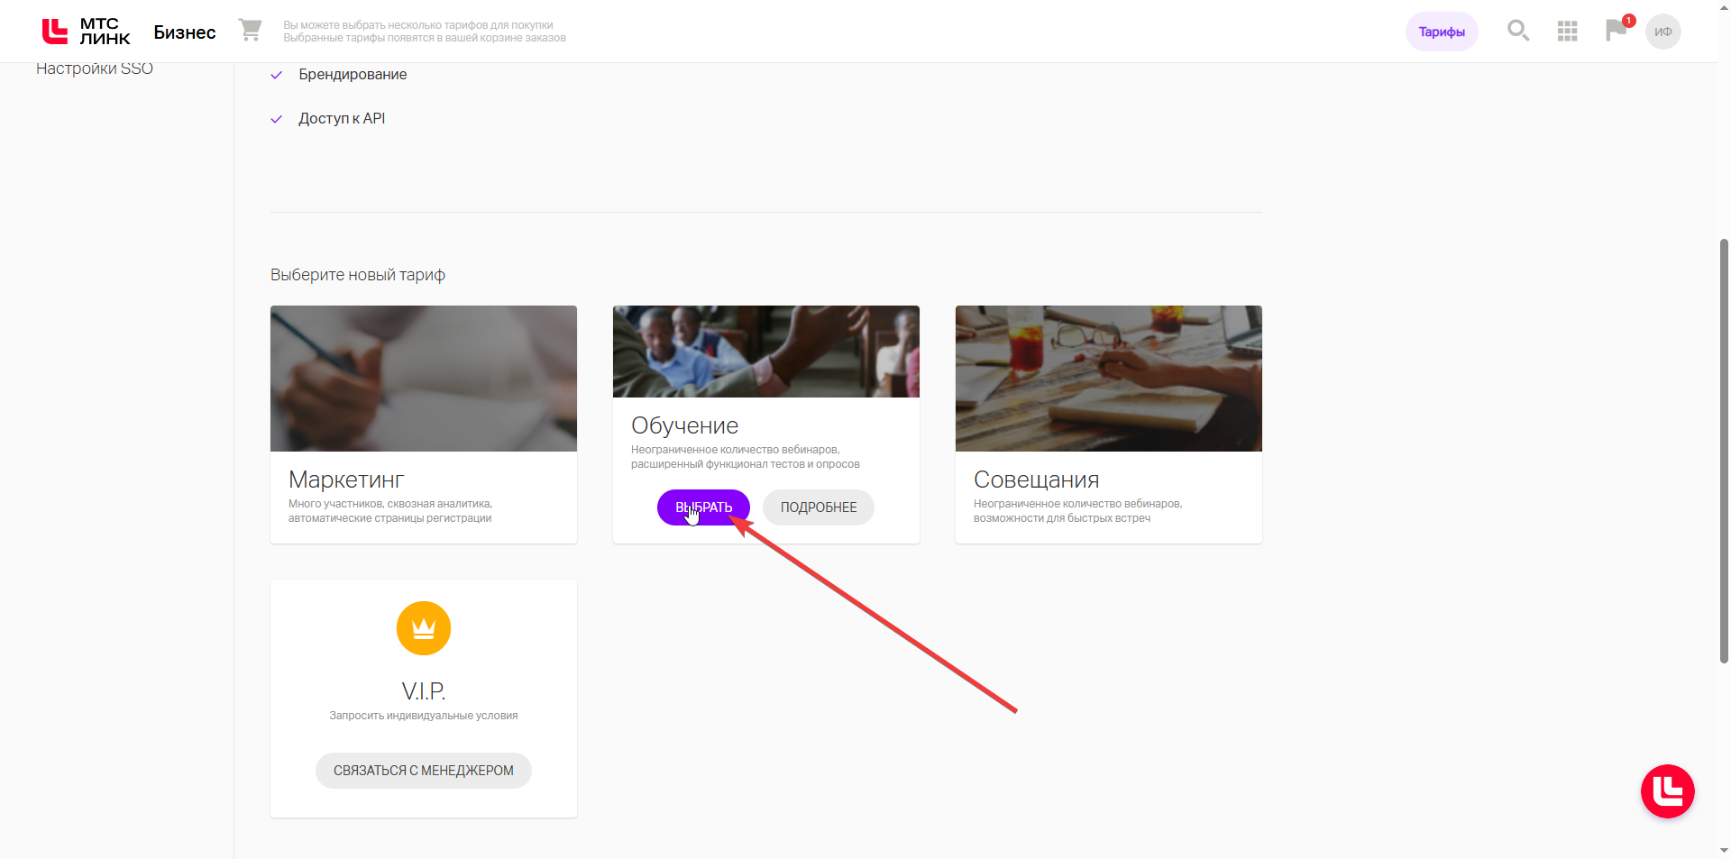1731x859 pixels.
Task: Open the search magnifier icon
Action: [x=1518, y=31]
